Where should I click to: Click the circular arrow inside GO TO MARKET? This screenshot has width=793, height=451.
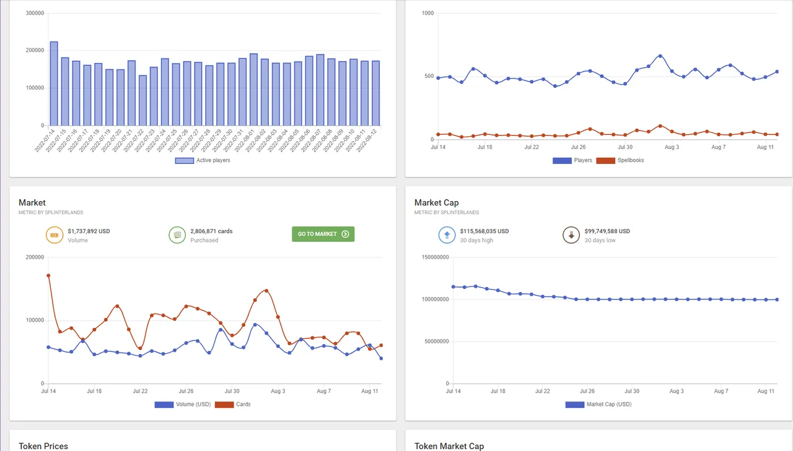coord(346,234)
